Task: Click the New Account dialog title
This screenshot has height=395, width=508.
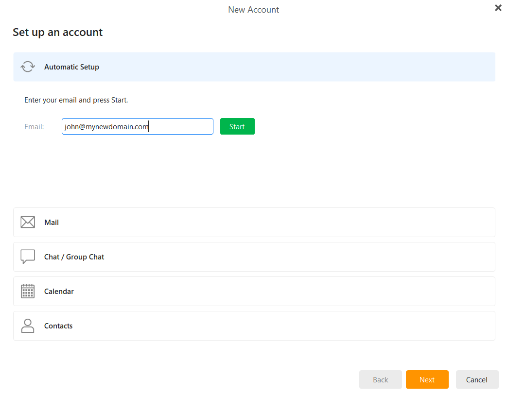Action: coord(253,9)
